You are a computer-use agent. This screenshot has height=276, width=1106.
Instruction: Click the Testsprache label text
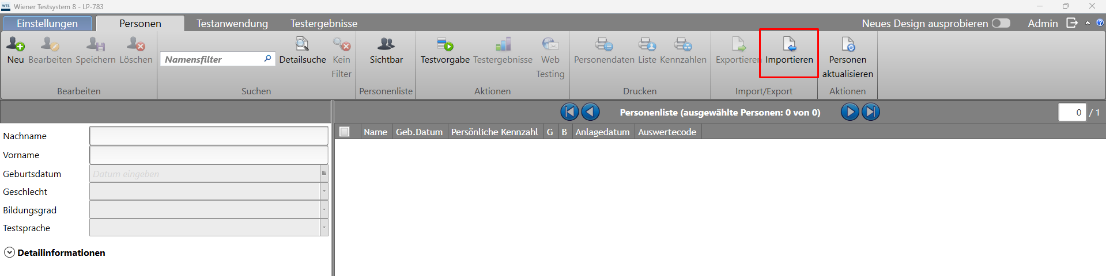tap(27, 228)
